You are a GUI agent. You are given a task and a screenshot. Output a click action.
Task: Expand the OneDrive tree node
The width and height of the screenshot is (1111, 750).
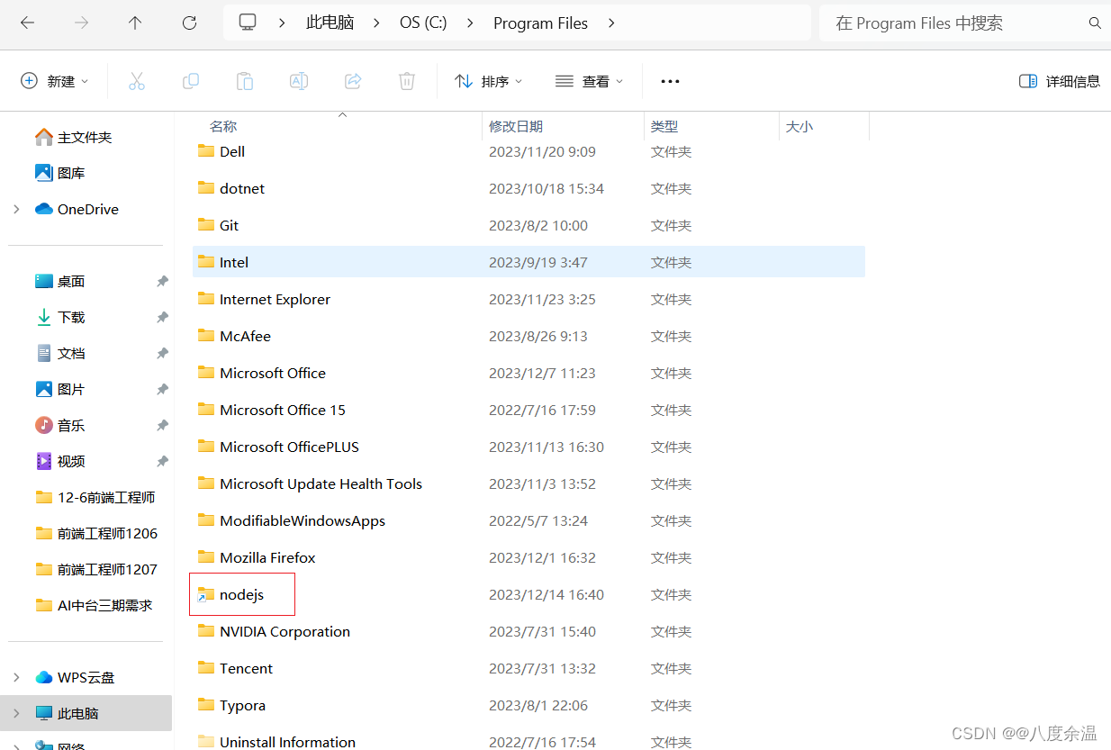(16, 209)
